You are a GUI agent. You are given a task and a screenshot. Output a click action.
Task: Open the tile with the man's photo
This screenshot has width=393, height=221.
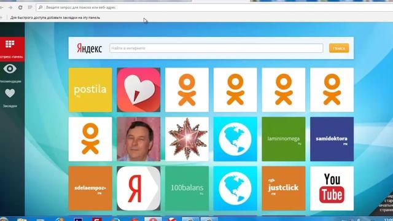(139, 139)
